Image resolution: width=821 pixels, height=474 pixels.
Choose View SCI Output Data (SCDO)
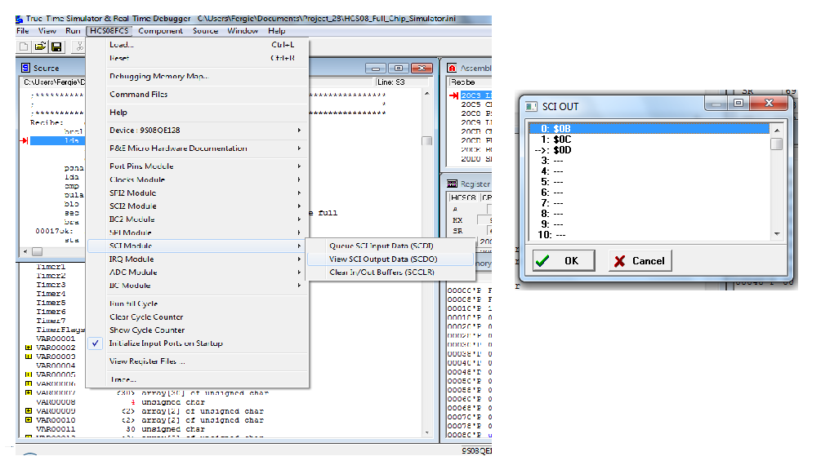[383, 259]
